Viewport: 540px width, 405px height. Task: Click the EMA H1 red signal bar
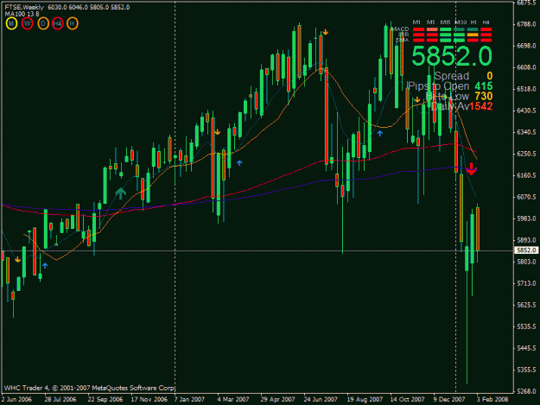[x=473, y=41]
